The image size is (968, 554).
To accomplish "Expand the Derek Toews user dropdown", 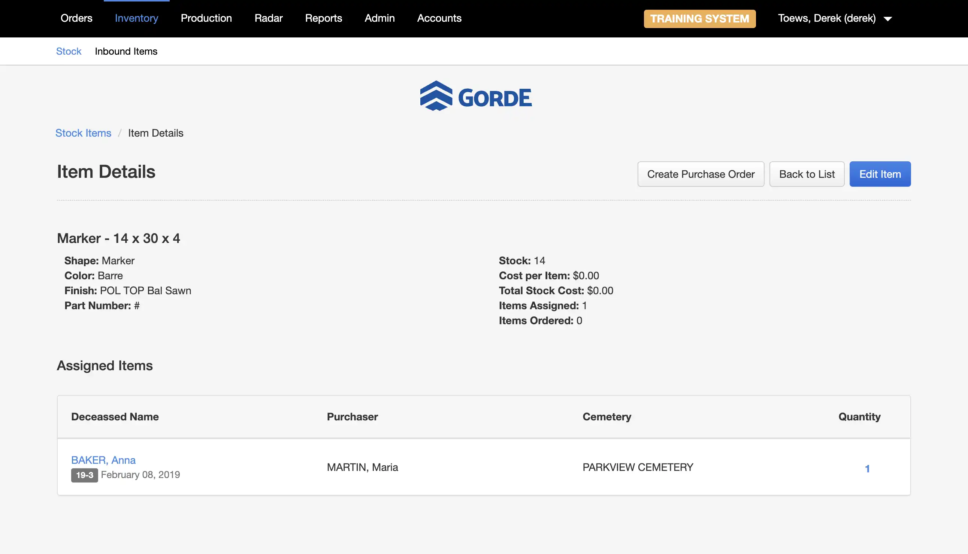I will point(835,18).
